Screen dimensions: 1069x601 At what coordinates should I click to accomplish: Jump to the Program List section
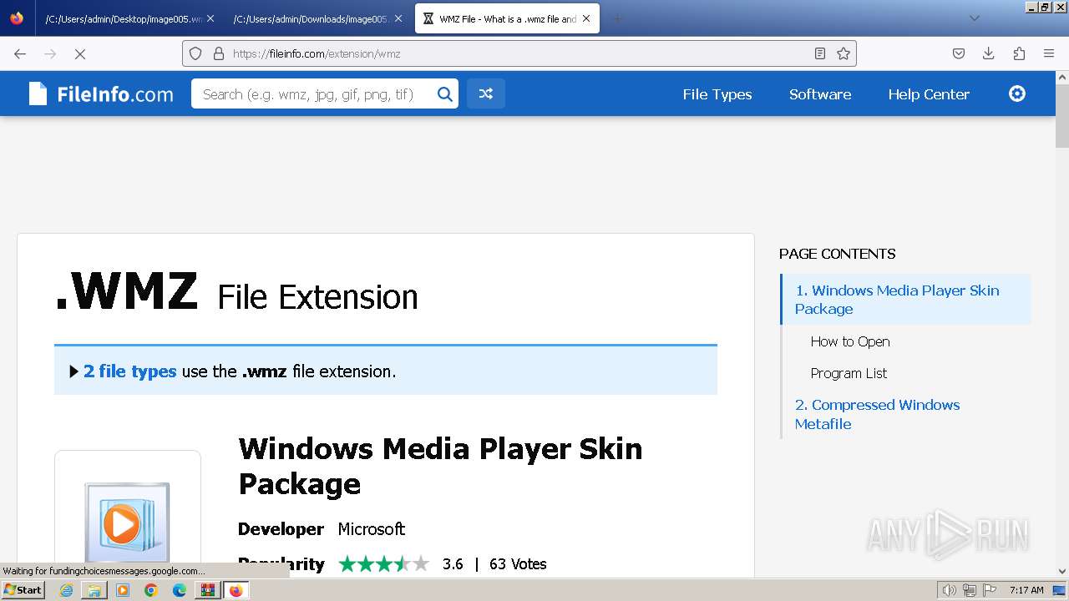[x=849, y=373]
